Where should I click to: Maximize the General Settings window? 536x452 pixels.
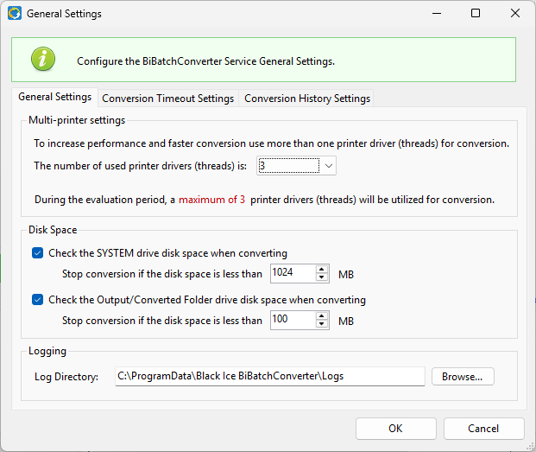pos(476,13)
